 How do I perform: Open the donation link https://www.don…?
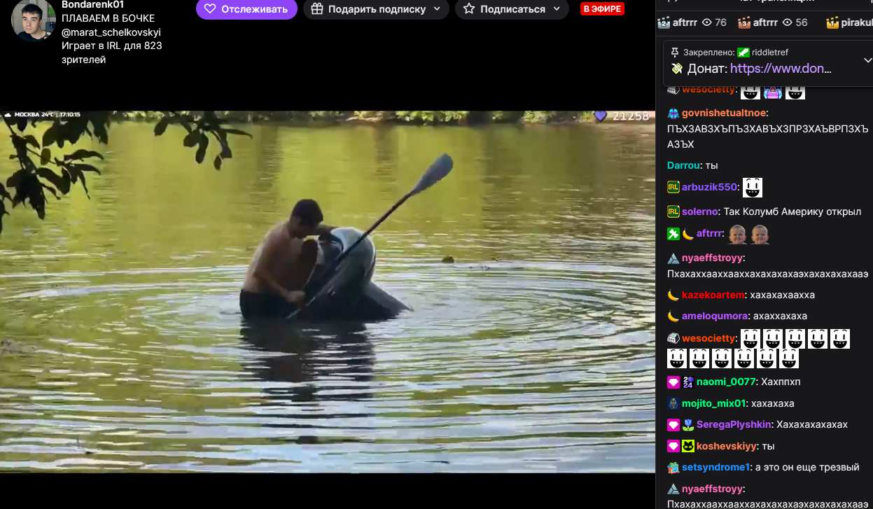tap(781, 69)
